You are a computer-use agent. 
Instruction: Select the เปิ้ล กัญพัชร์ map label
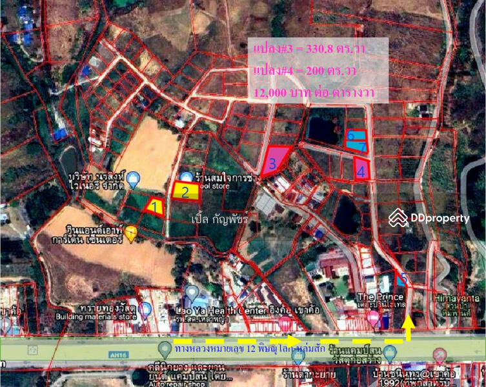click(220, 219)
